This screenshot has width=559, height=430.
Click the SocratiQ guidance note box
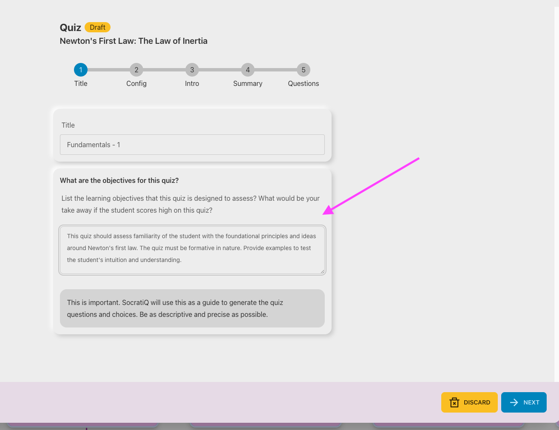click(192, 308)
